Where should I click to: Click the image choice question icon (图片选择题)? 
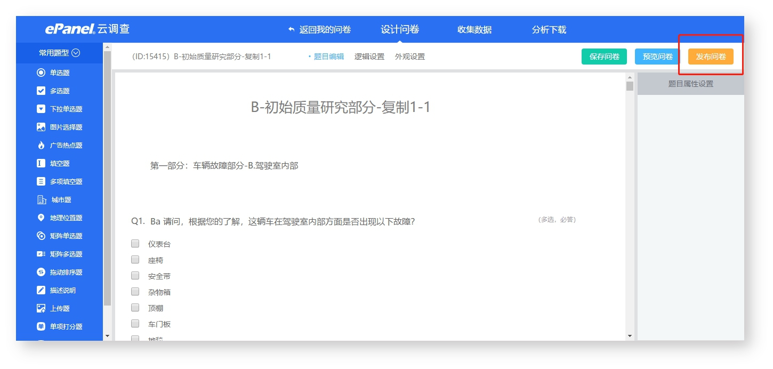pos(41,127)
